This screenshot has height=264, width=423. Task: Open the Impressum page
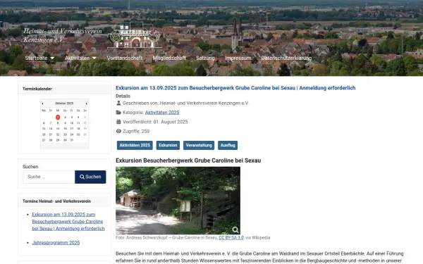(238, 58)
